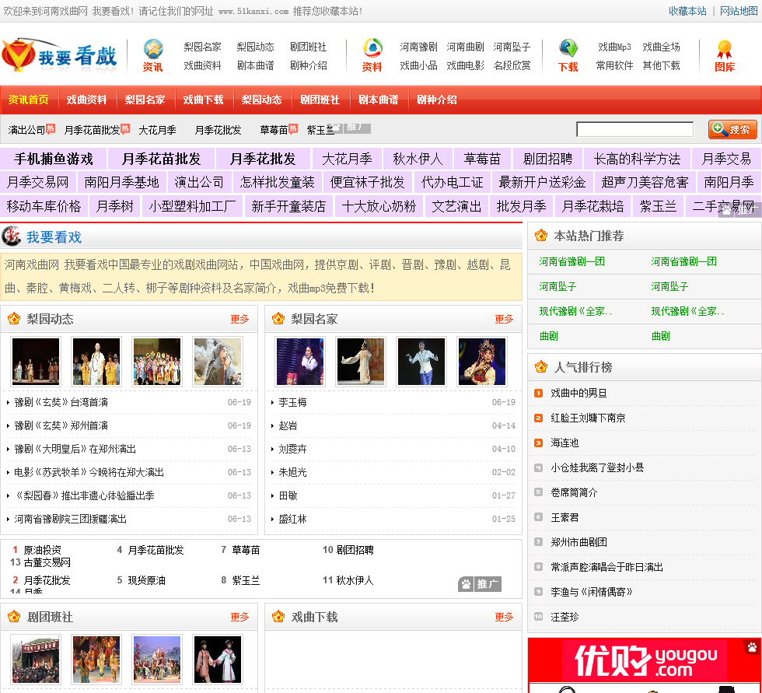Open first thumbnail in 梨园名家
762x693 pixels.
[300, 362]
